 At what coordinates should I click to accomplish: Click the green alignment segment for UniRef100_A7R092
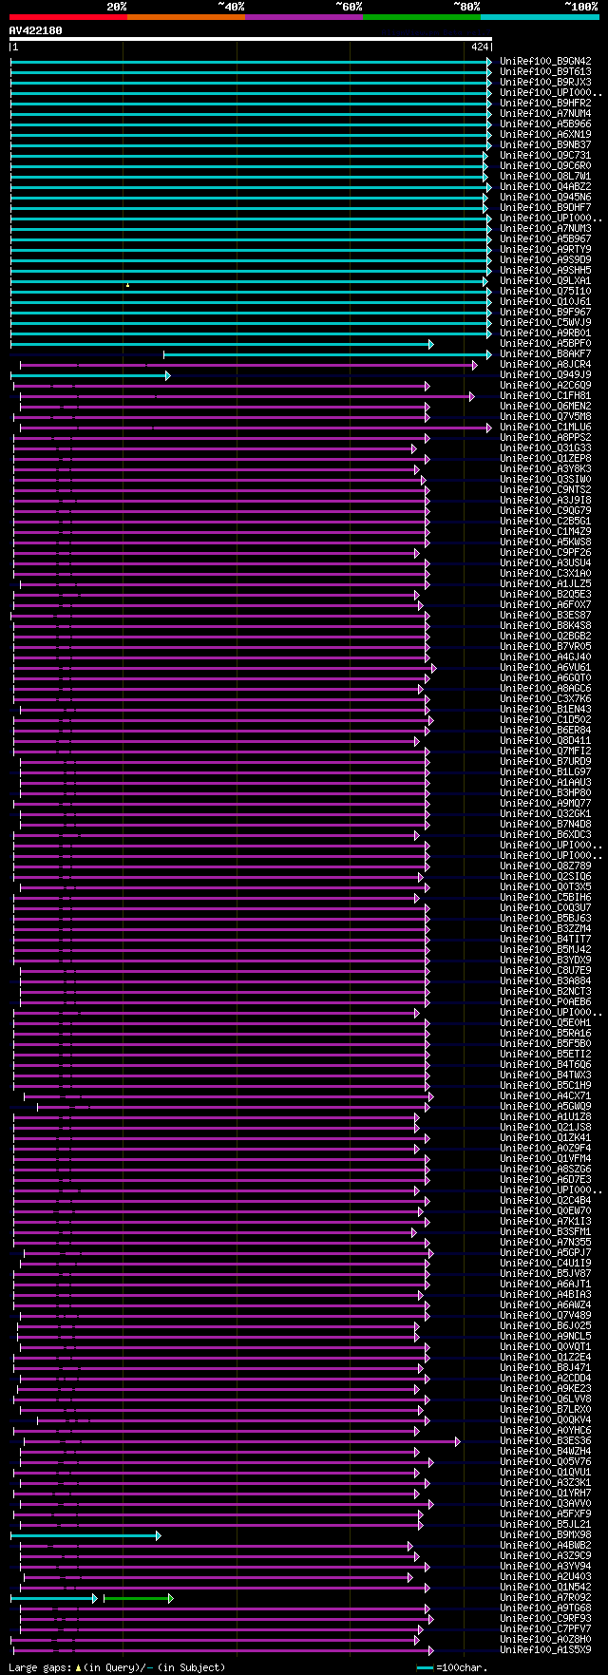pyautogui.click(x=138, y=1598)
